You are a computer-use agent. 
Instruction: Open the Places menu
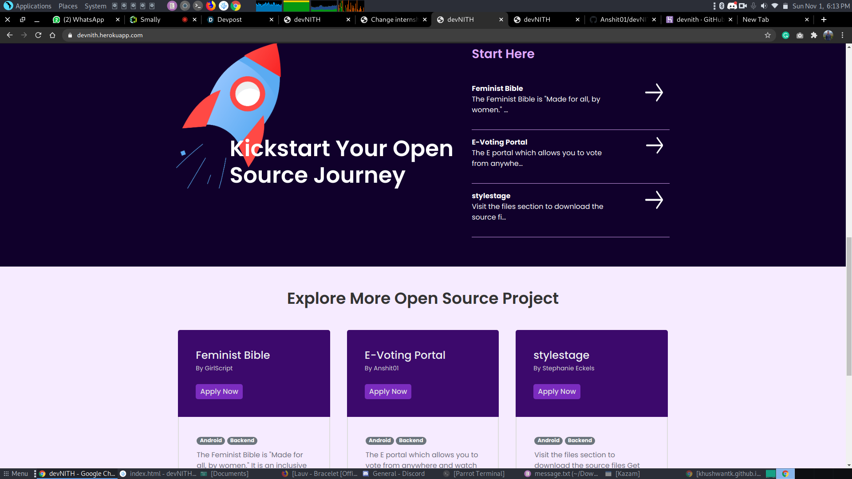pyautogui.click(x=68, y=6)
